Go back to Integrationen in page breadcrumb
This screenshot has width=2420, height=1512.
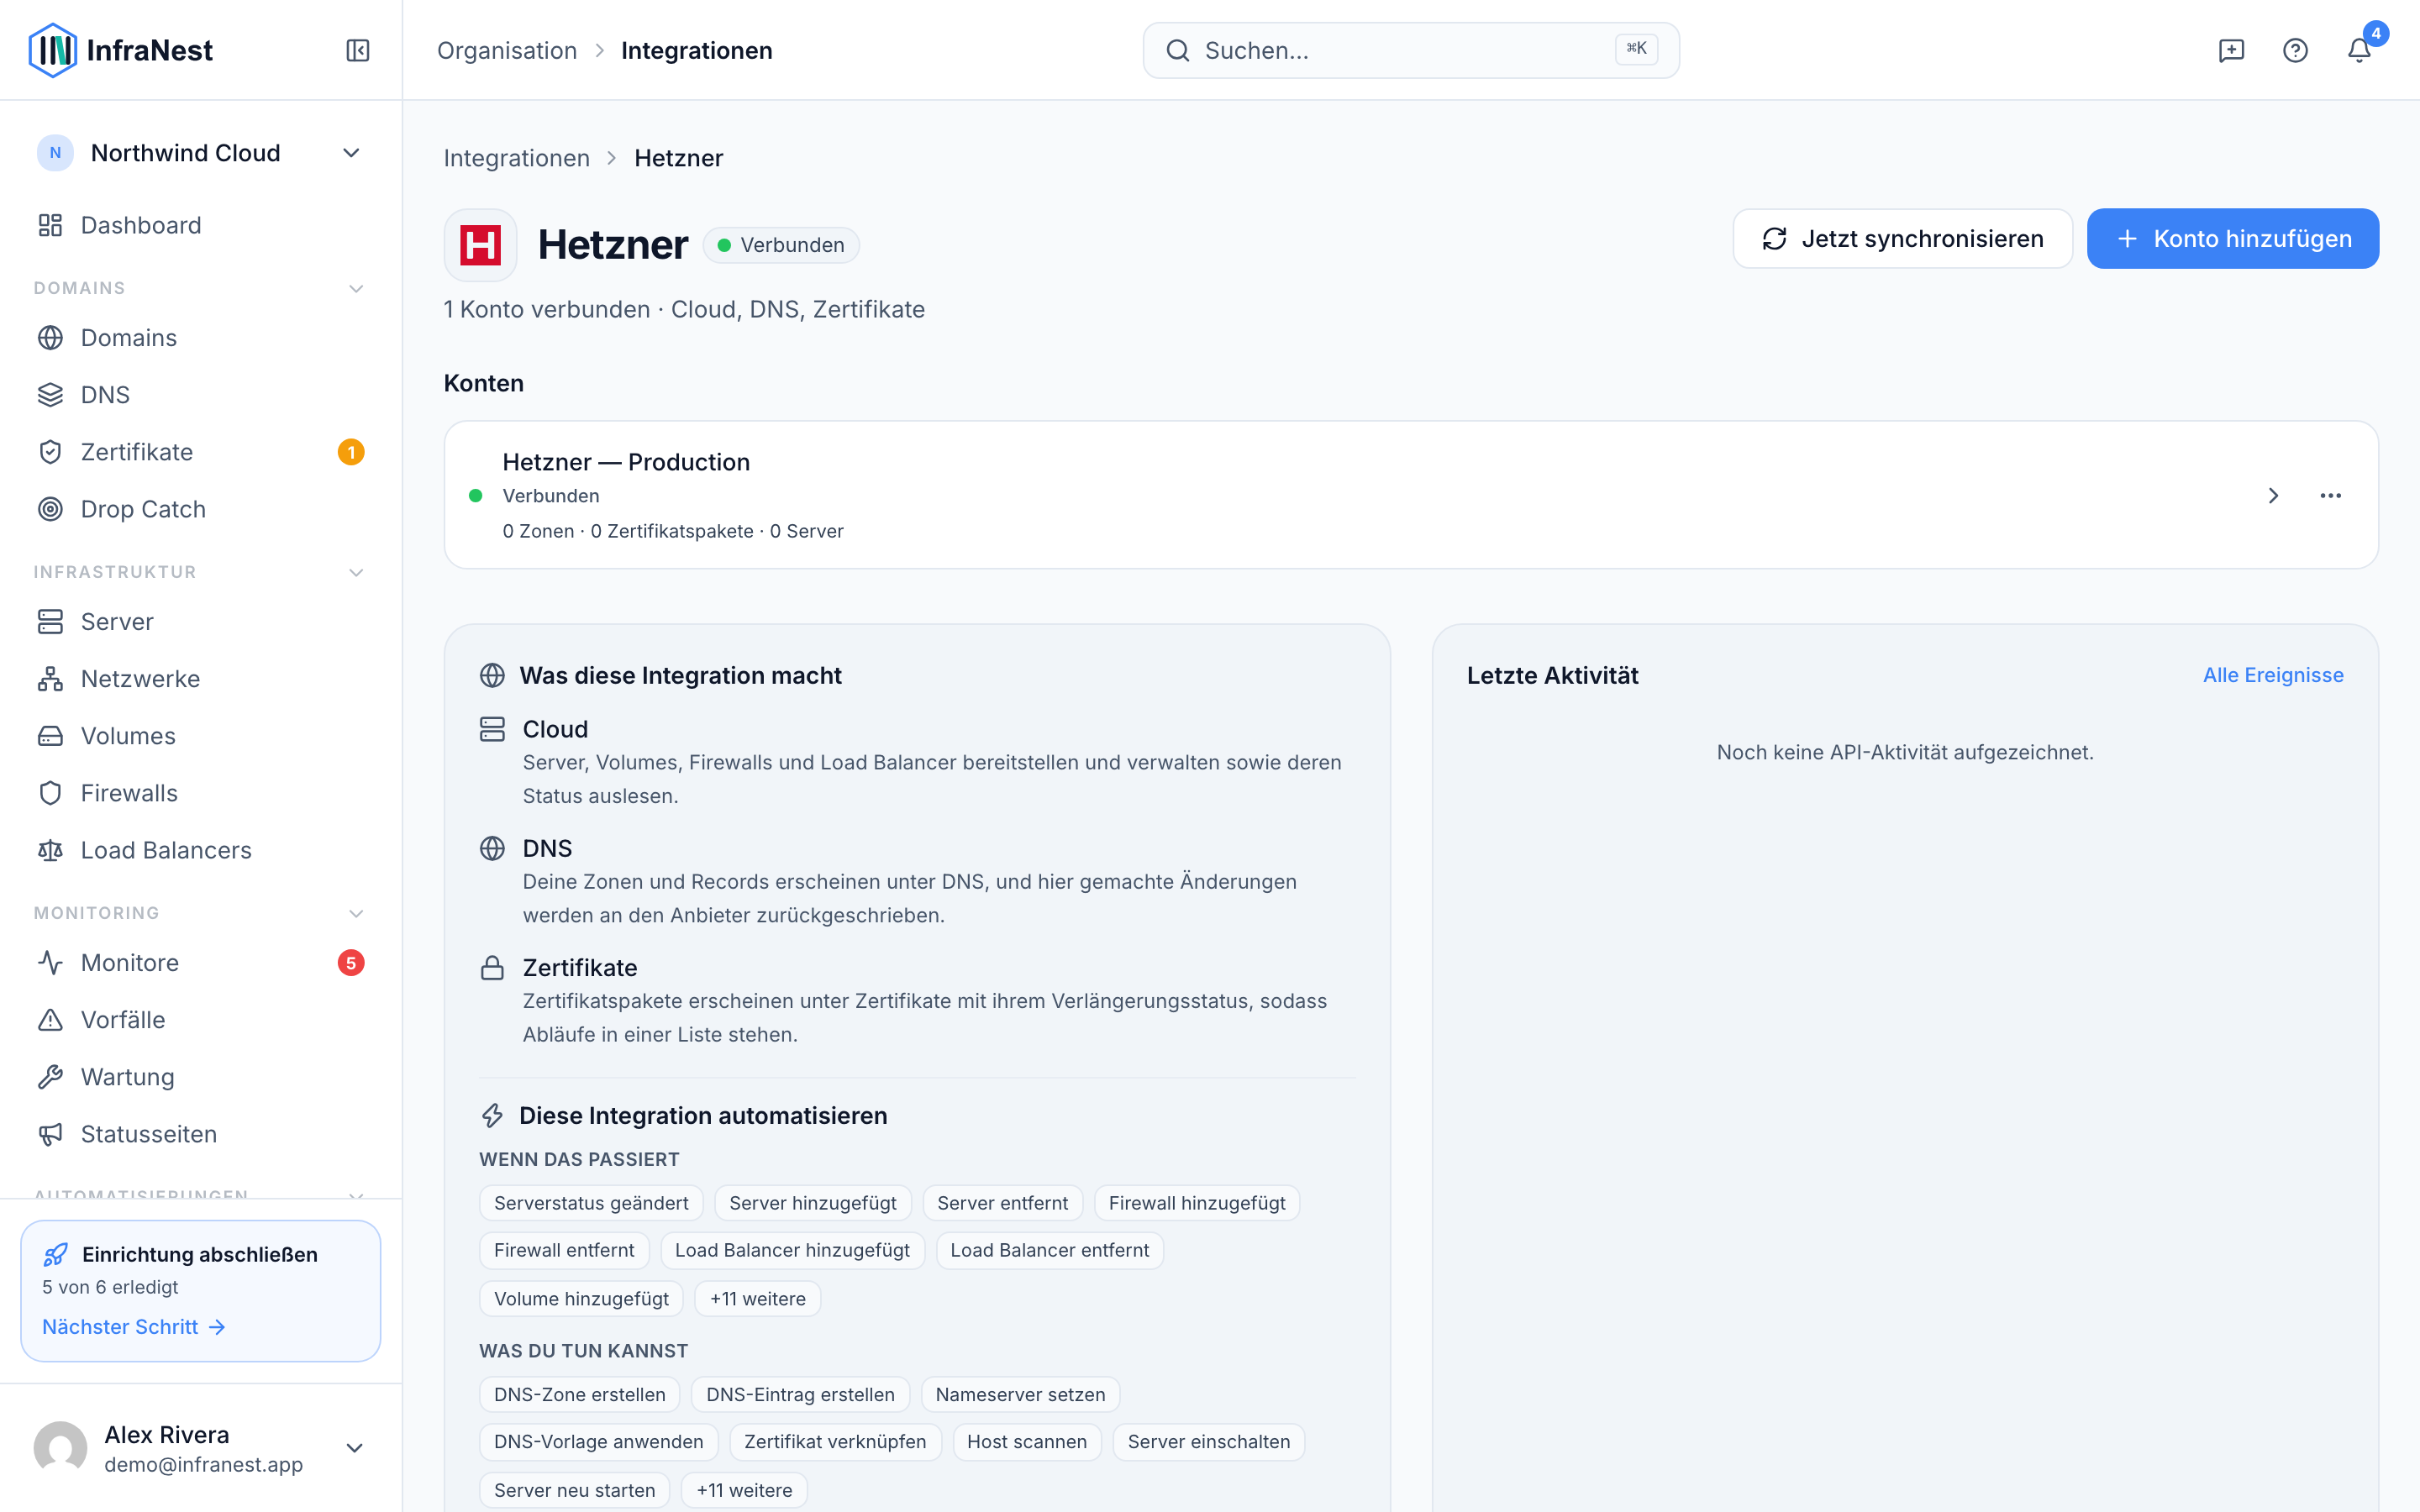tap(517, 158)
